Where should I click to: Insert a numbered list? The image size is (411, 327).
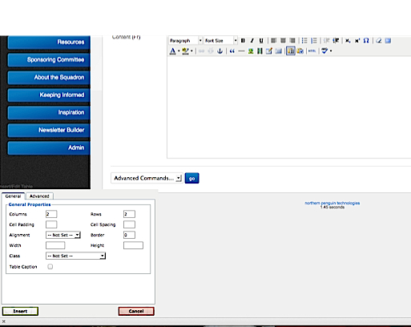(x=314, y=41)
